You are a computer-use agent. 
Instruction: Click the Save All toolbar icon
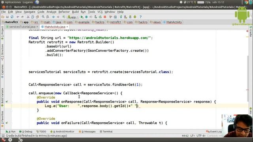(8, 17)
